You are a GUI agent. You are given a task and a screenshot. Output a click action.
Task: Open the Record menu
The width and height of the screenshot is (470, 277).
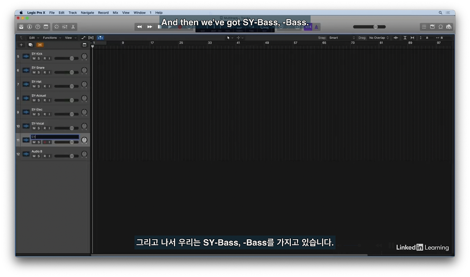(x=103, y=12)
